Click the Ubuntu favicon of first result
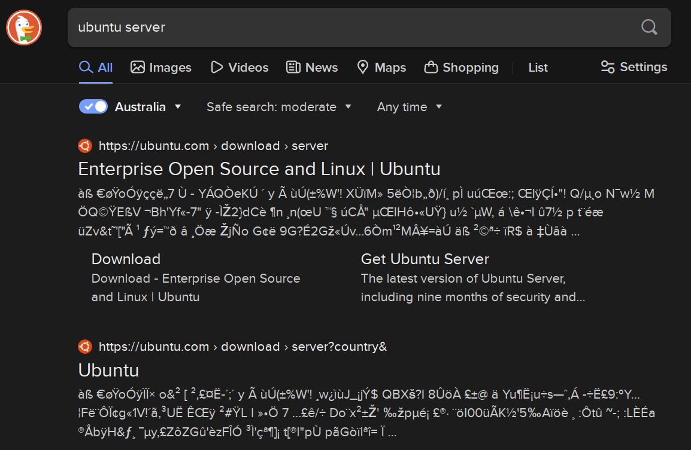The height and width of the screenshot is (450, 691). pyautogui.click(x=85, y=146)
